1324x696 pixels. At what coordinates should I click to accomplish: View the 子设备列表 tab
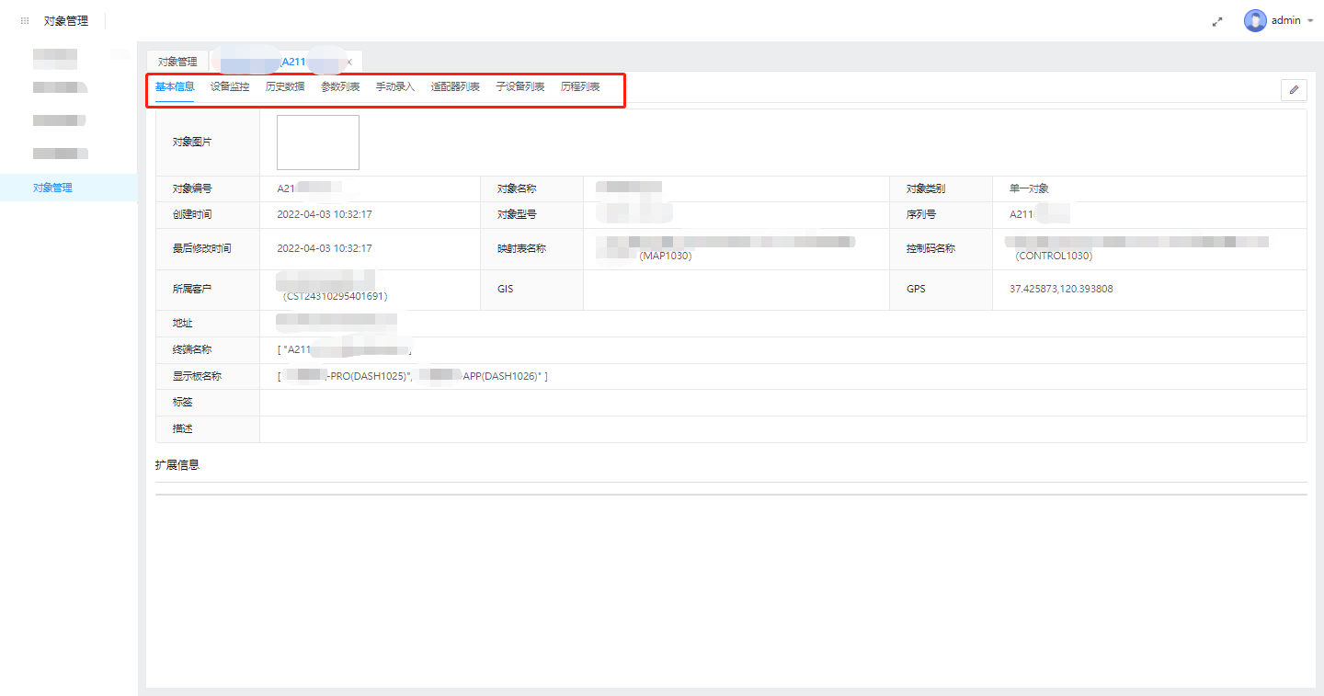[x=520, y=87]
